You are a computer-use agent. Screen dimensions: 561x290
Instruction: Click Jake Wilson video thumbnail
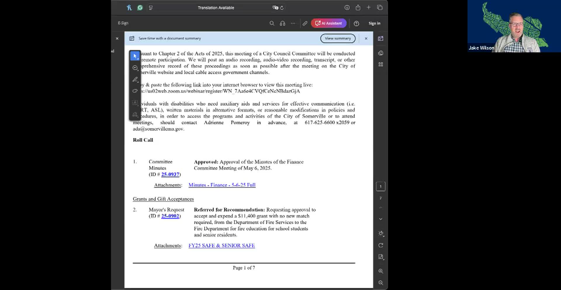pos(514,26)
